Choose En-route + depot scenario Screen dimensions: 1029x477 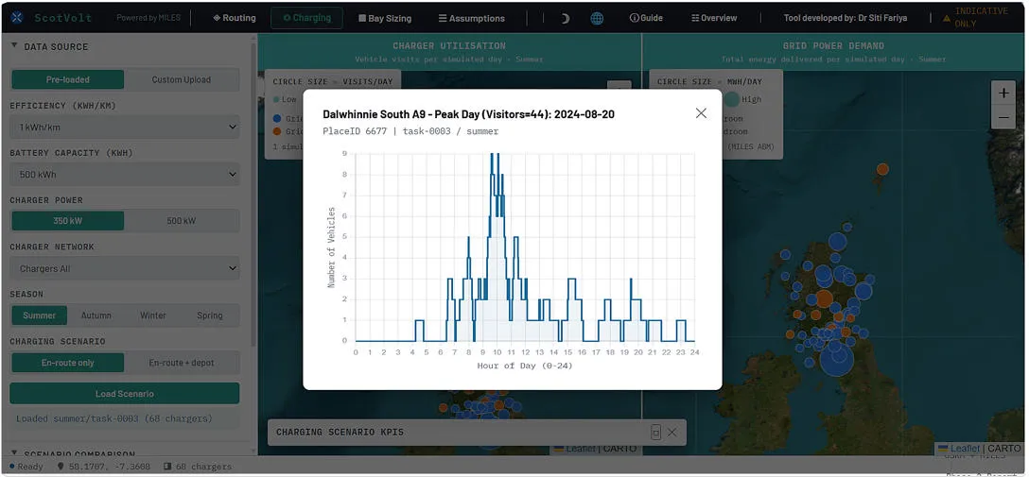(182, 363)
